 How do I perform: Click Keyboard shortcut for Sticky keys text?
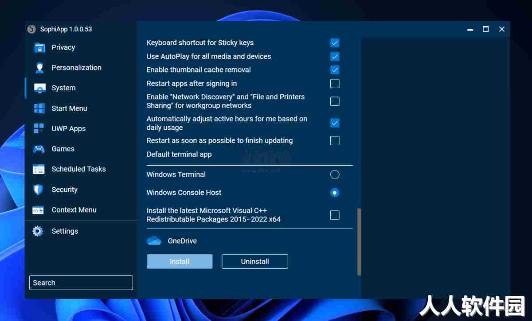(x=200, y=43)
